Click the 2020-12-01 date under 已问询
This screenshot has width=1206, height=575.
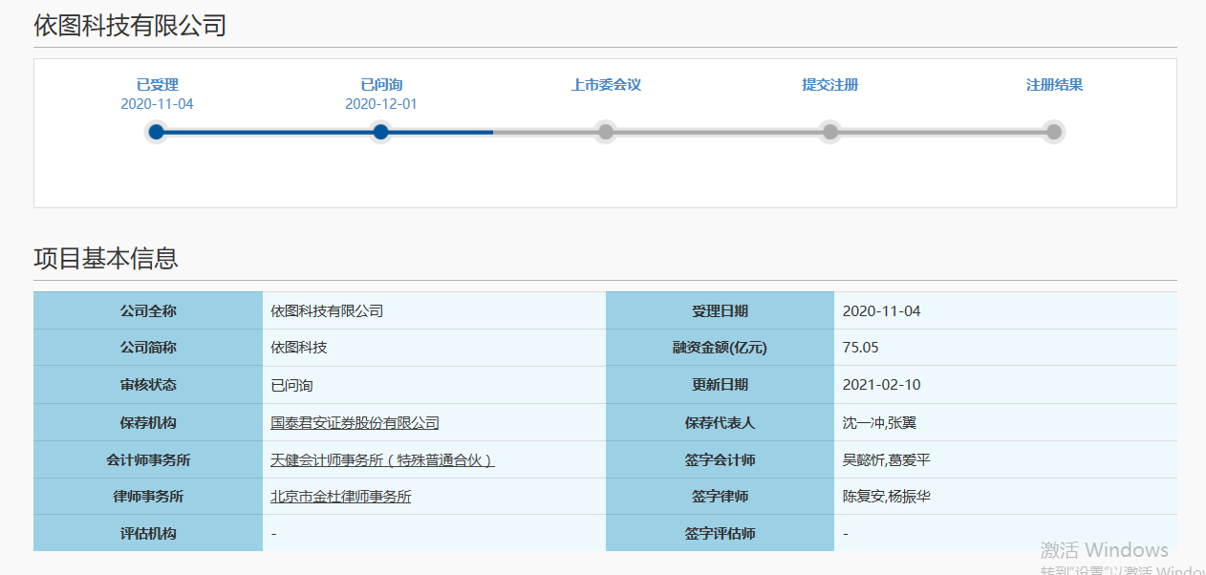(381, 104)
